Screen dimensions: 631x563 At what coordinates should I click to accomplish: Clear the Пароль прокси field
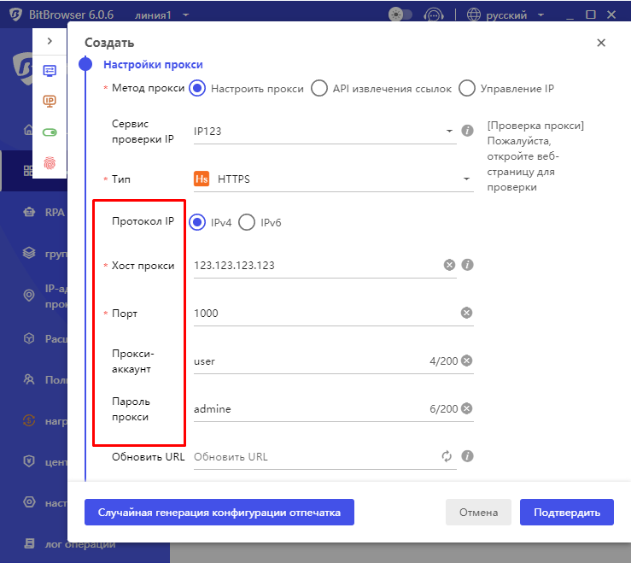point(466,408)
